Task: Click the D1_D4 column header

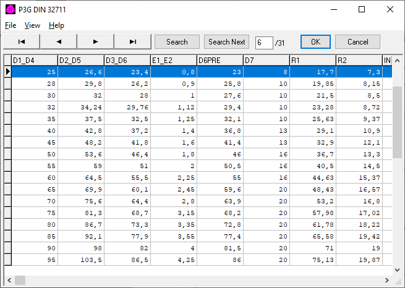Action: (35, 60)
